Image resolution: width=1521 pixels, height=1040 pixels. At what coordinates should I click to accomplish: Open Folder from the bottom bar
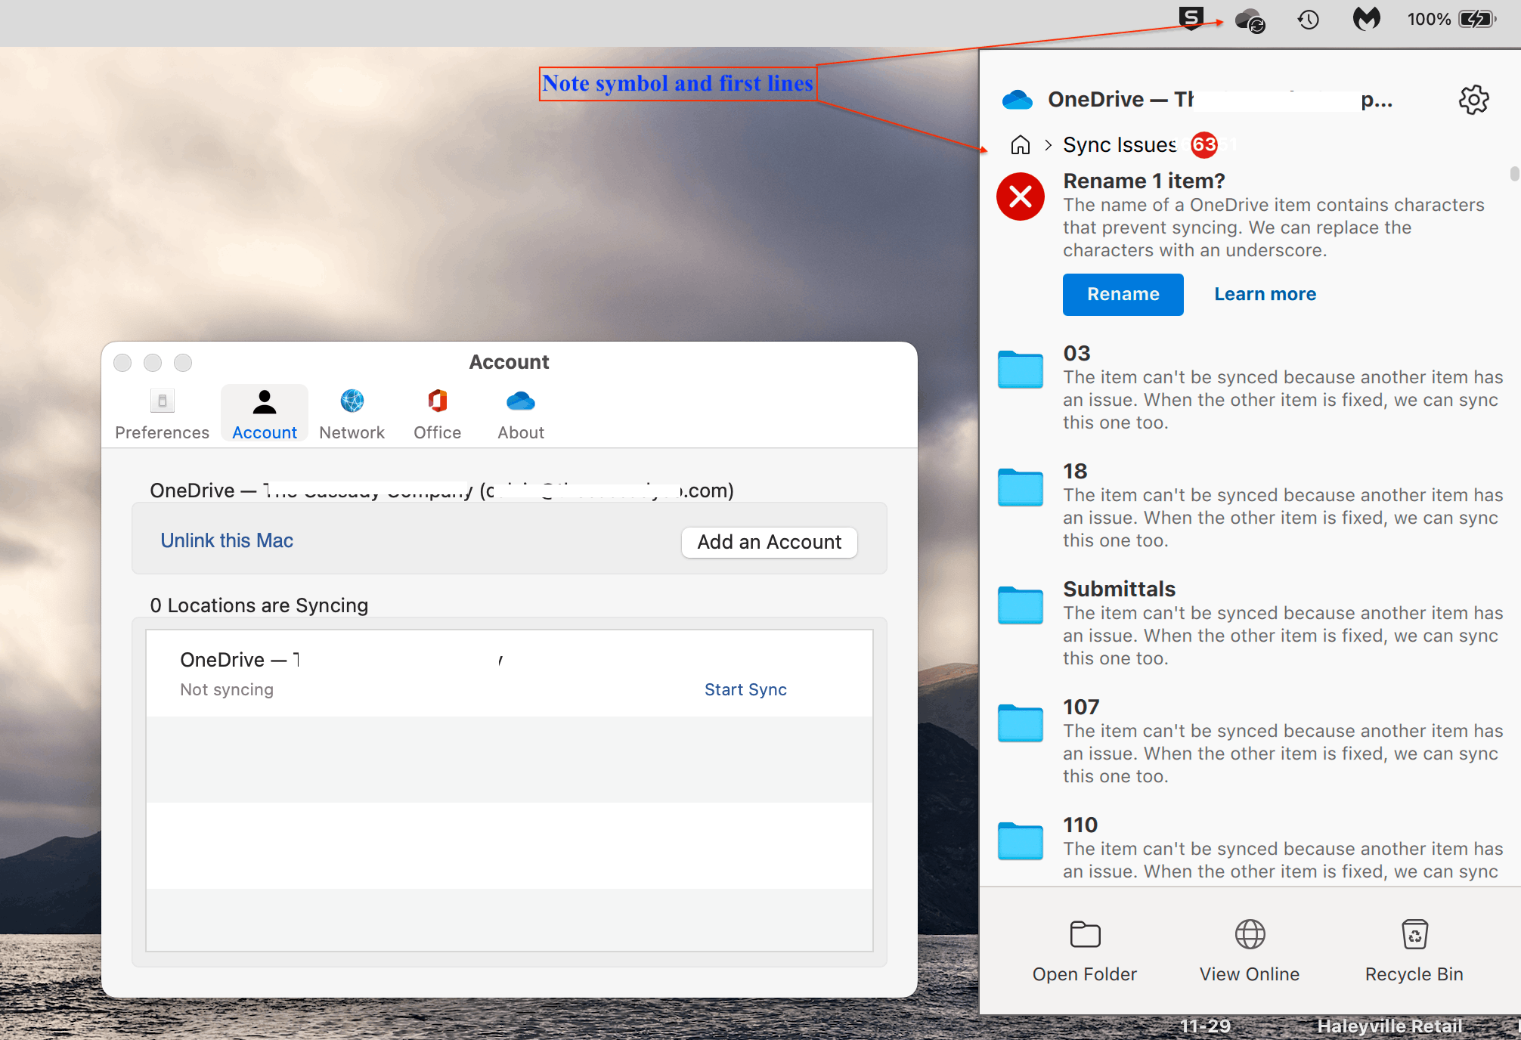point(1085,952)
